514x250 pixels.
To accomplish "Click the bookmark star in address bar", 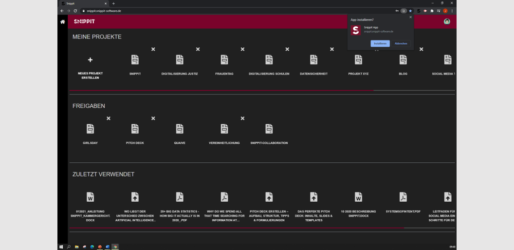I will [410, 11].
